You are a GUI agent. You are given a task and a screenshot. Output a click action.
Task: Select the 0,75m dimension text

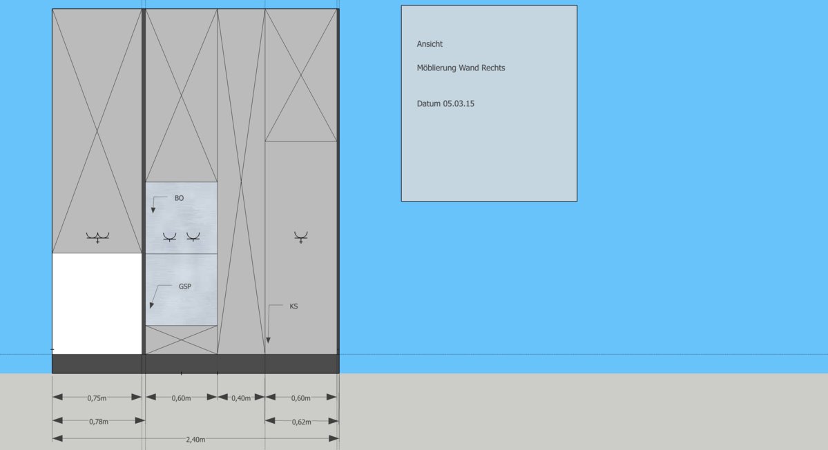(97, 398)
